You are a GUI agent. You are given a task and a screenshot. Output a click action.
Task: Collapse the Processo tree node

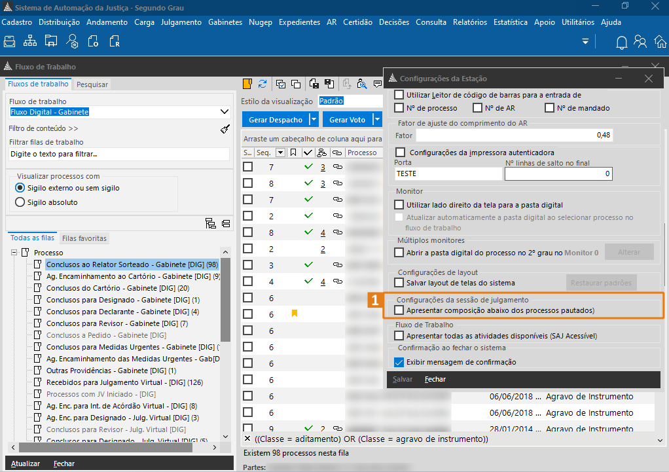tap(14, 252)
